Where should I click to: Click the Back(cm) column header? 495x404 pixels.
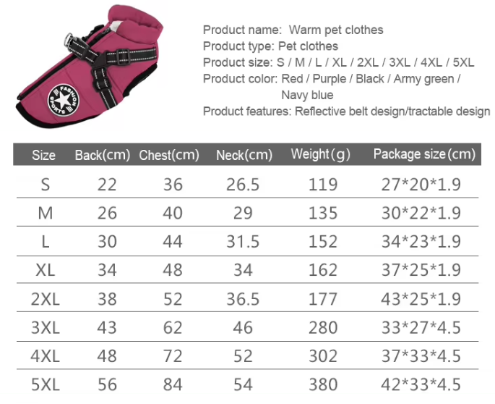pyautogui.click(x=103, y=155)
